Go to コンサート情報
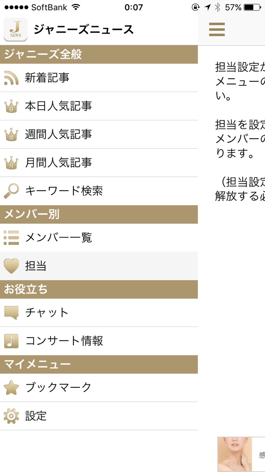 point(64,341)
